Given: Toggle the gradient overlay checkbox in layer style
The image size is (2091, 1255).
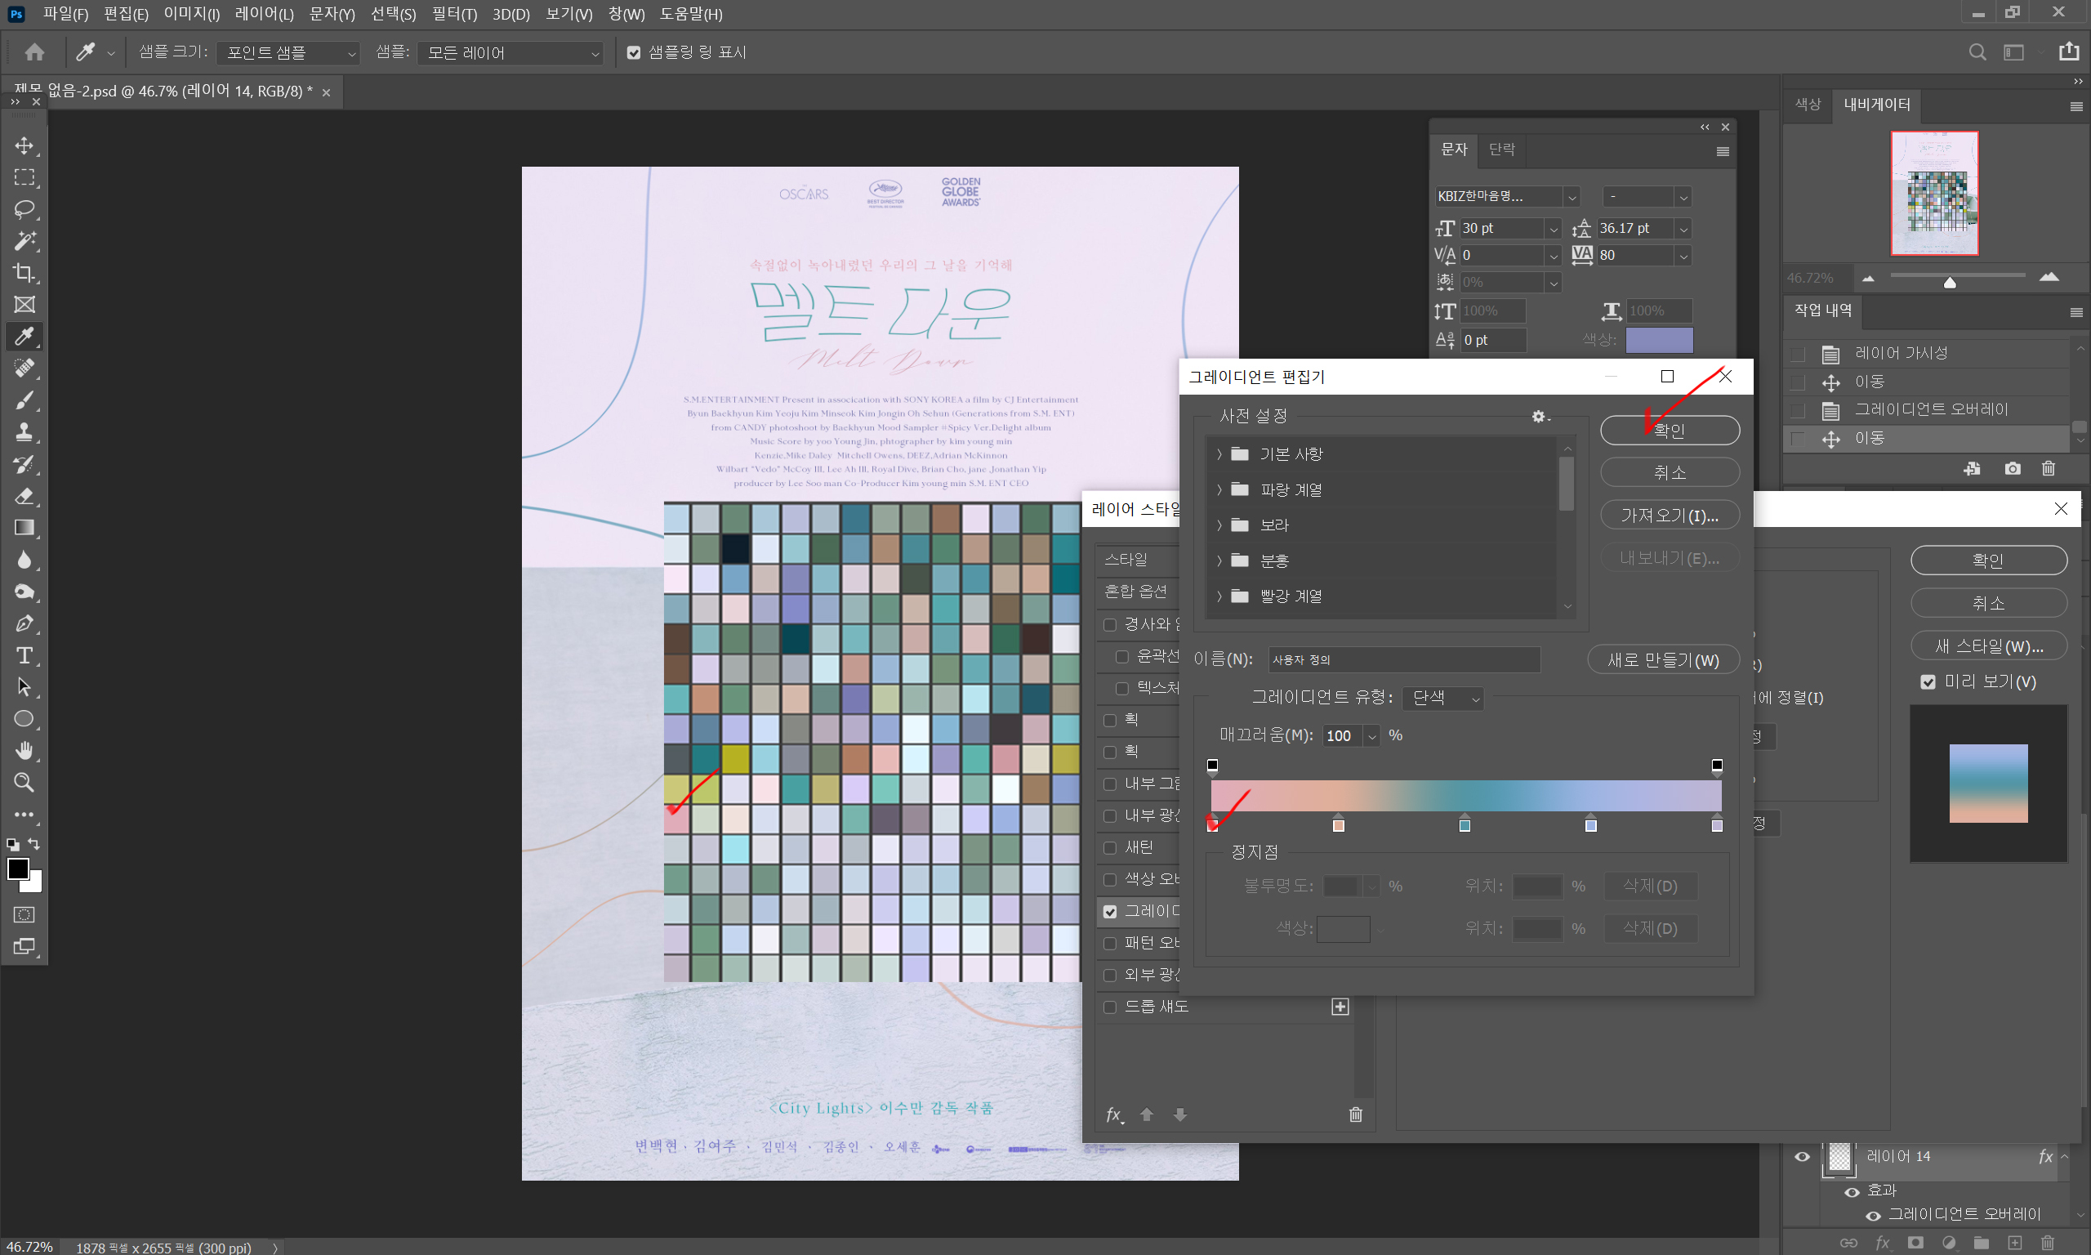Looking at the screenshot, I should pos(1110,911).
